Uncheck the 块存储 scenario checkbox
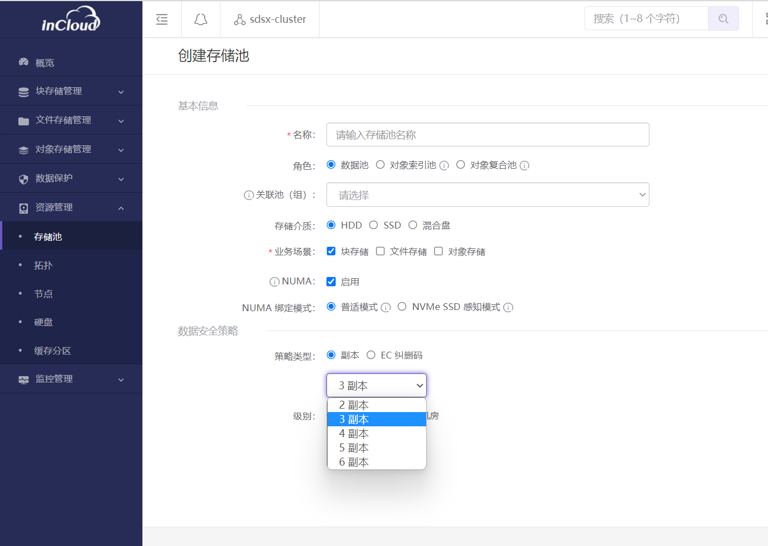Image resolution: width=768 pixels, height=546 pixels. 331,251
